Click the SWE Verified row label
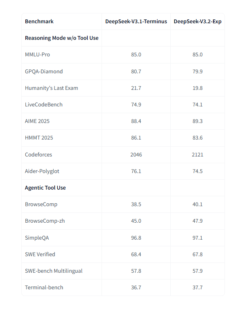This screenshot has height=309, width=245. point(40,254)
